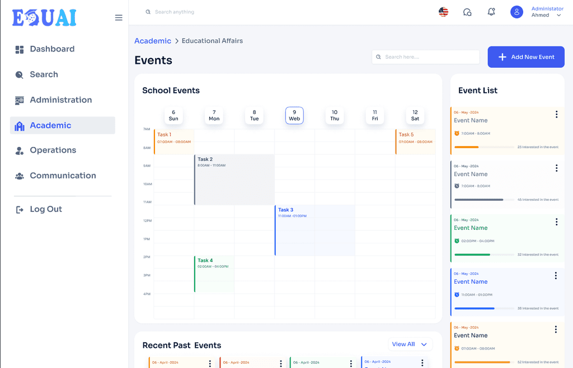Image resolution: width=573 pixels, height=368 pixels.
Task: Collapse sidebar with hamburger menu icon
Action: coord(119,17)
